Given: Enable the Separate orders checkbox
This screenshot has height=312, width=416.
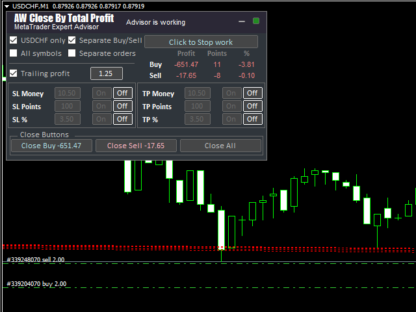Looking at the screenshot, I should point(72,53).
